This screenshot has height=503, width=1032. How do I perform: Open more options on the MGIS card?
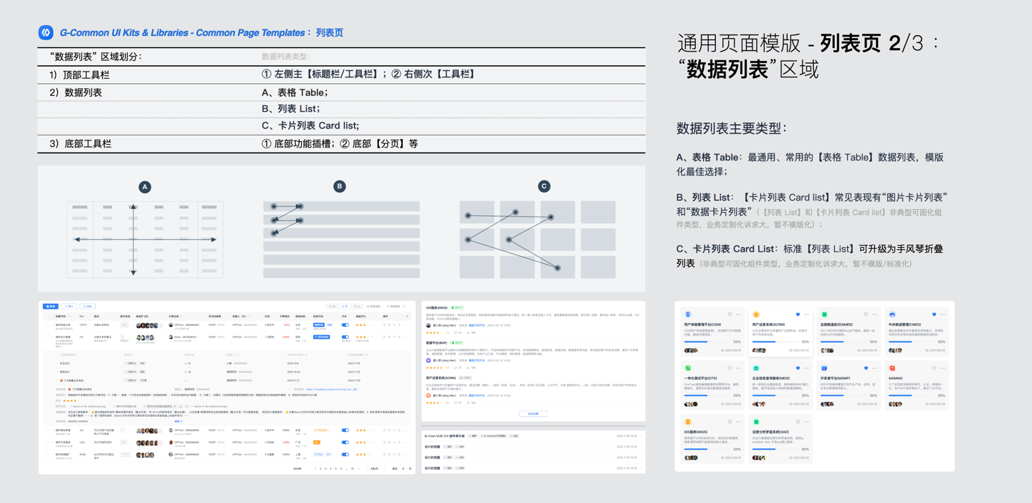tap(738, 422)
